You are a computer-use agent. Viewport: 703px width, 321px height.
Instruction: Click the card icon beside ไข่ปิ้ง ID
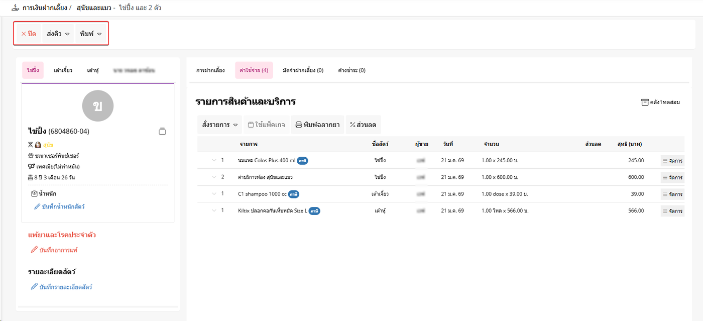162,132
